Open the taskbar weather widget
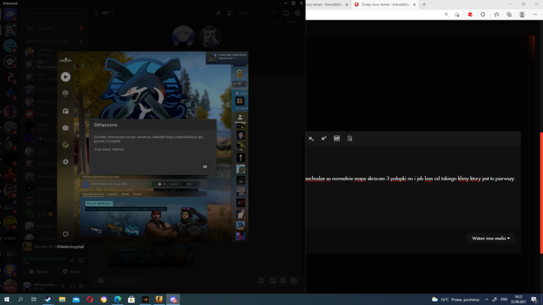 (x=456, y=300)
